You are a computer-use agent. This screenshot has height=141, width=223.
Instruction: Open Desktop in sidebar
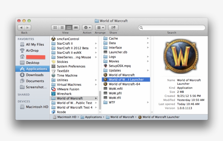click(32, 63)
